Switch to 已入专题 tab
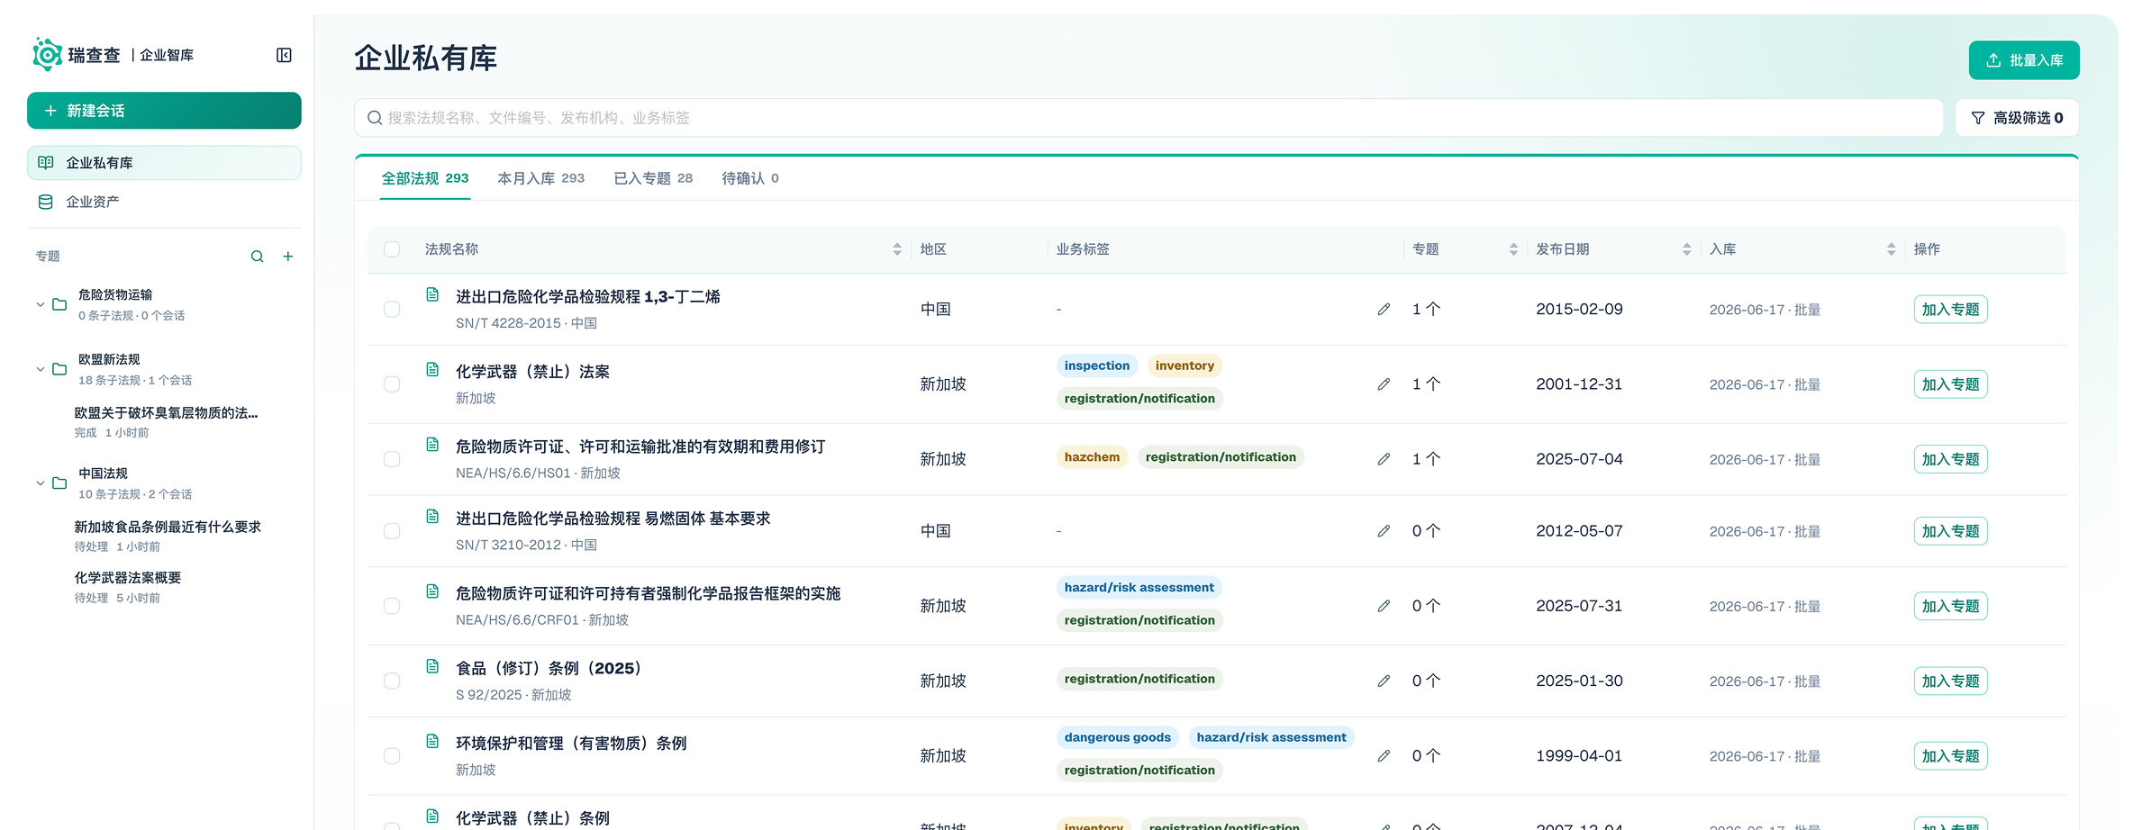The height and width of the screenshot is (830, 2133). point(653,178)
